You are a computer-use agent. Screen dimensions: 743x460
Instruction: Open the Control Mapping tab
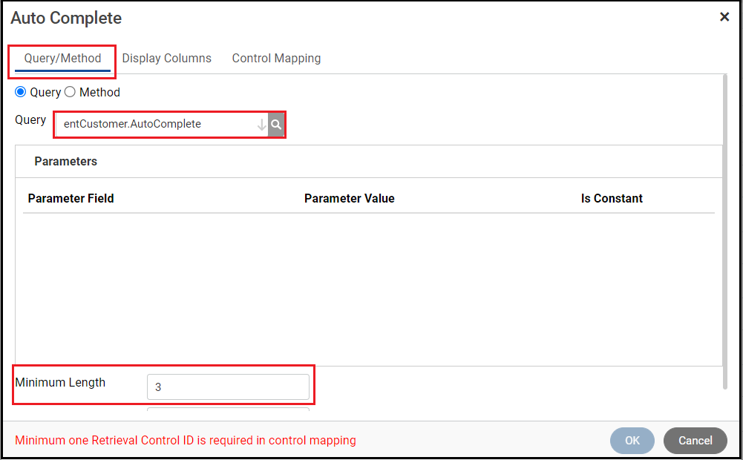(x=275, y=58)
